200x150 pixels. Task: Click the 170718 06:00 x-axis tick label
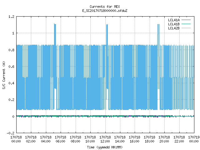[60, 139]
